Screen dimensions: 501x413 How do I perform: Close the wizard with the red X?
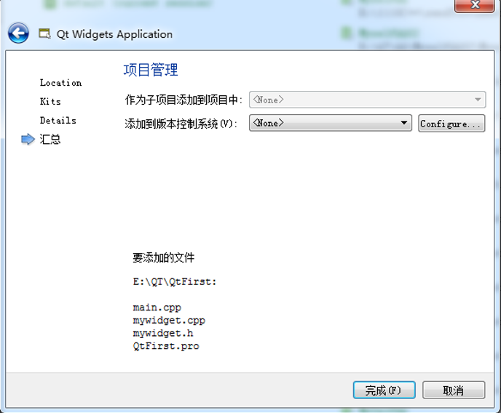tap(475, 5)
